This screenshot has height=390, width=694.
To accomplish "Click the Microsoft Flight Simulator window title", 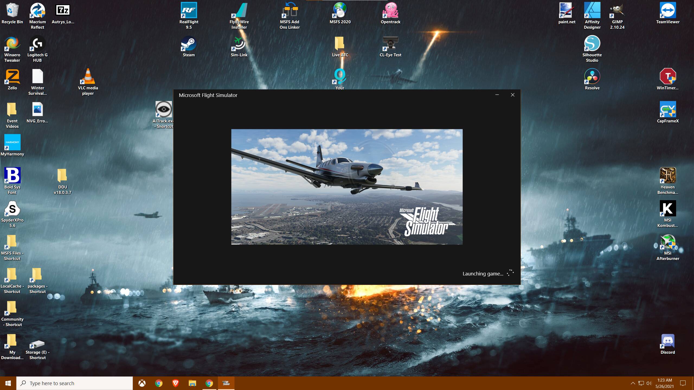I will point(208,95).
